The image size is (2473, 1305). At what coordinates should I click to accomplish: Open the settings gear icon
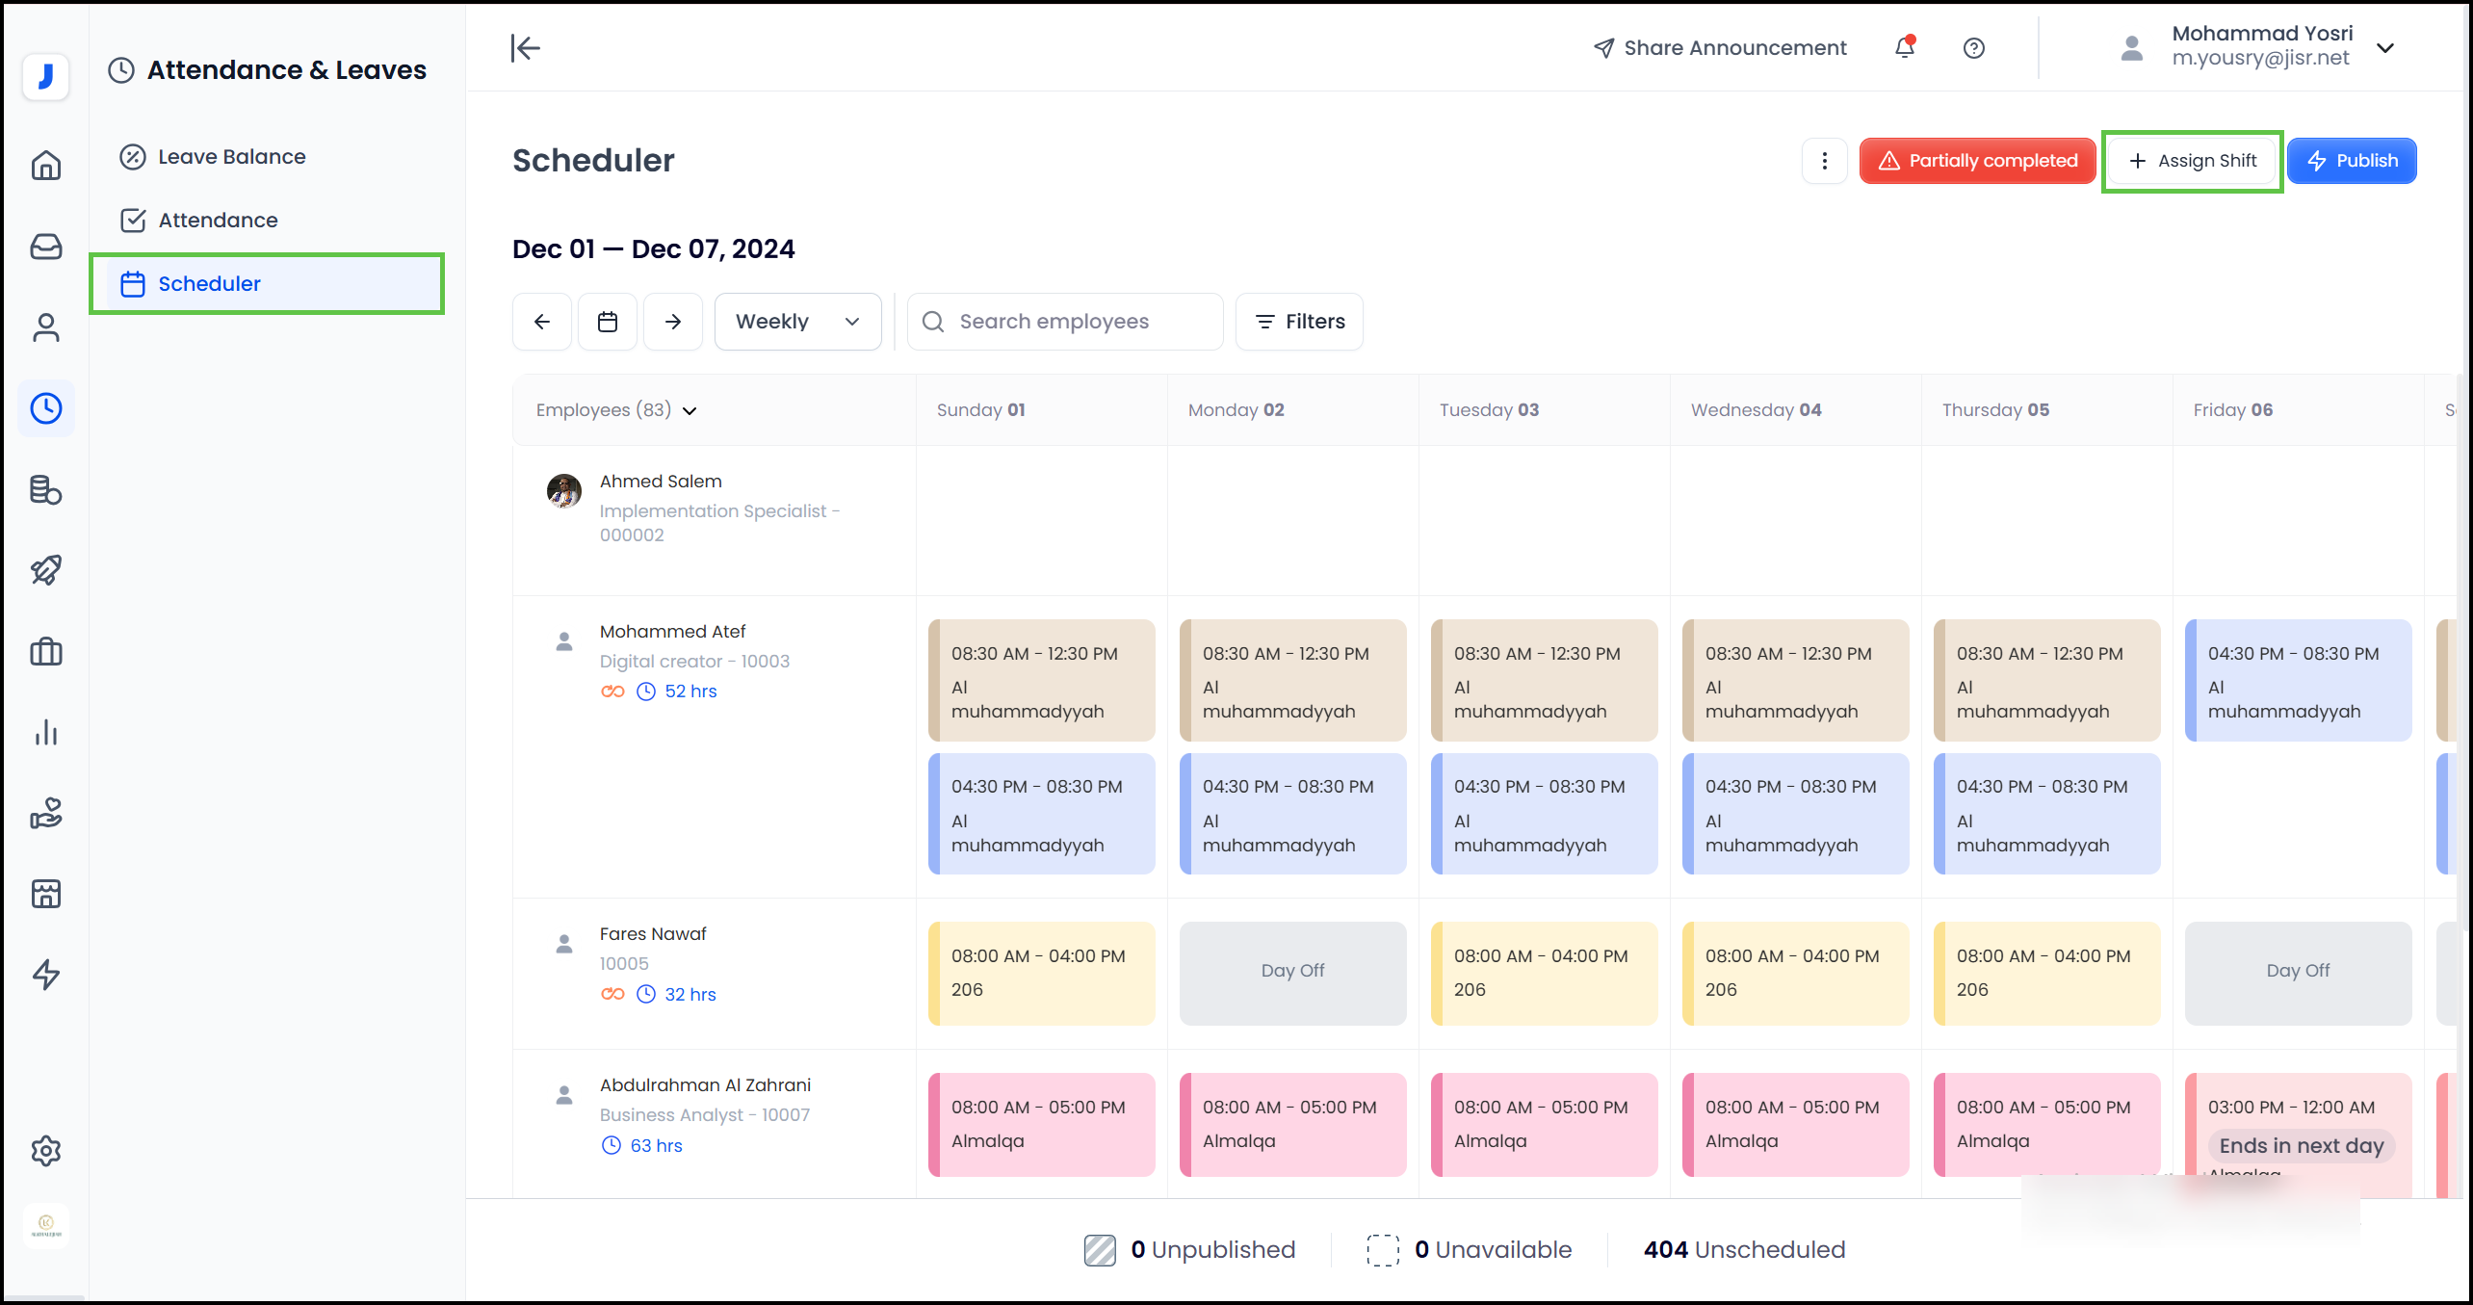(45, 1151)
